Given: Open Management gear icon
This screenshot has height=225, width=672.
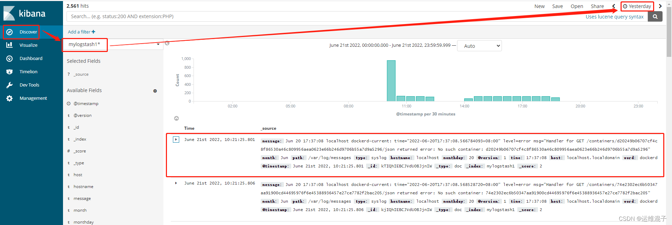Looking at the screenshot, I should [9, 98].
